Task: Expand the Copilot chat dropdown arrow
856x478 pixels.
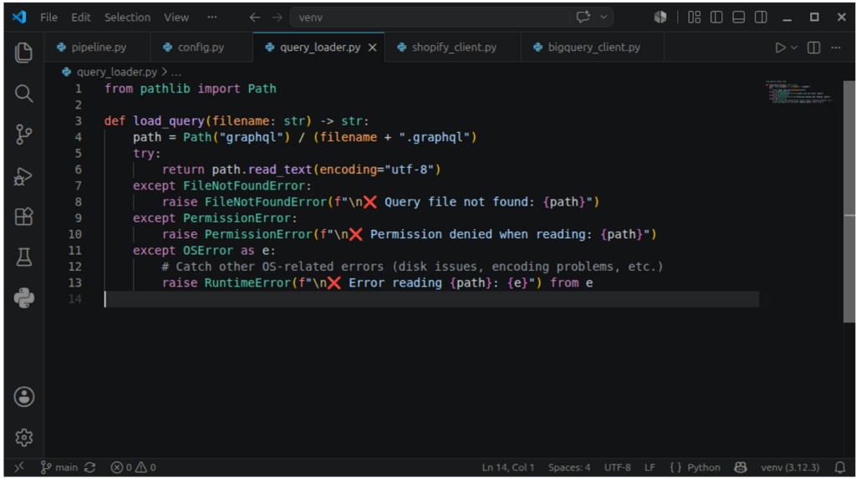Action: coord(604,17)
